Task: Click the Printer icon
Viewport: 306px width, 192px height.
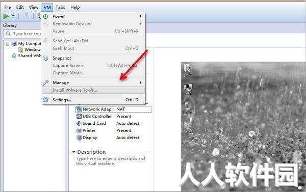Action: [79, 130]
